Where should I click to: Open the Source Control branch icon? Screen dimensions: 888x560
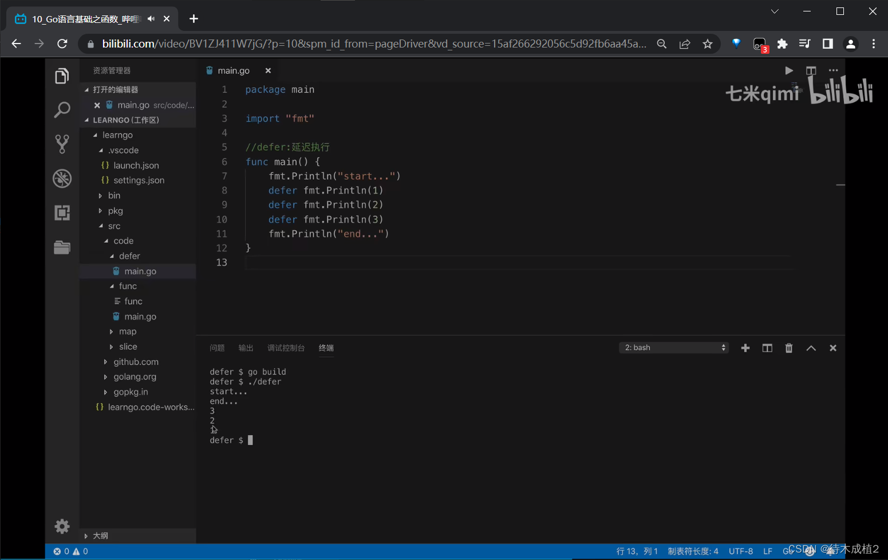(62, 144)
